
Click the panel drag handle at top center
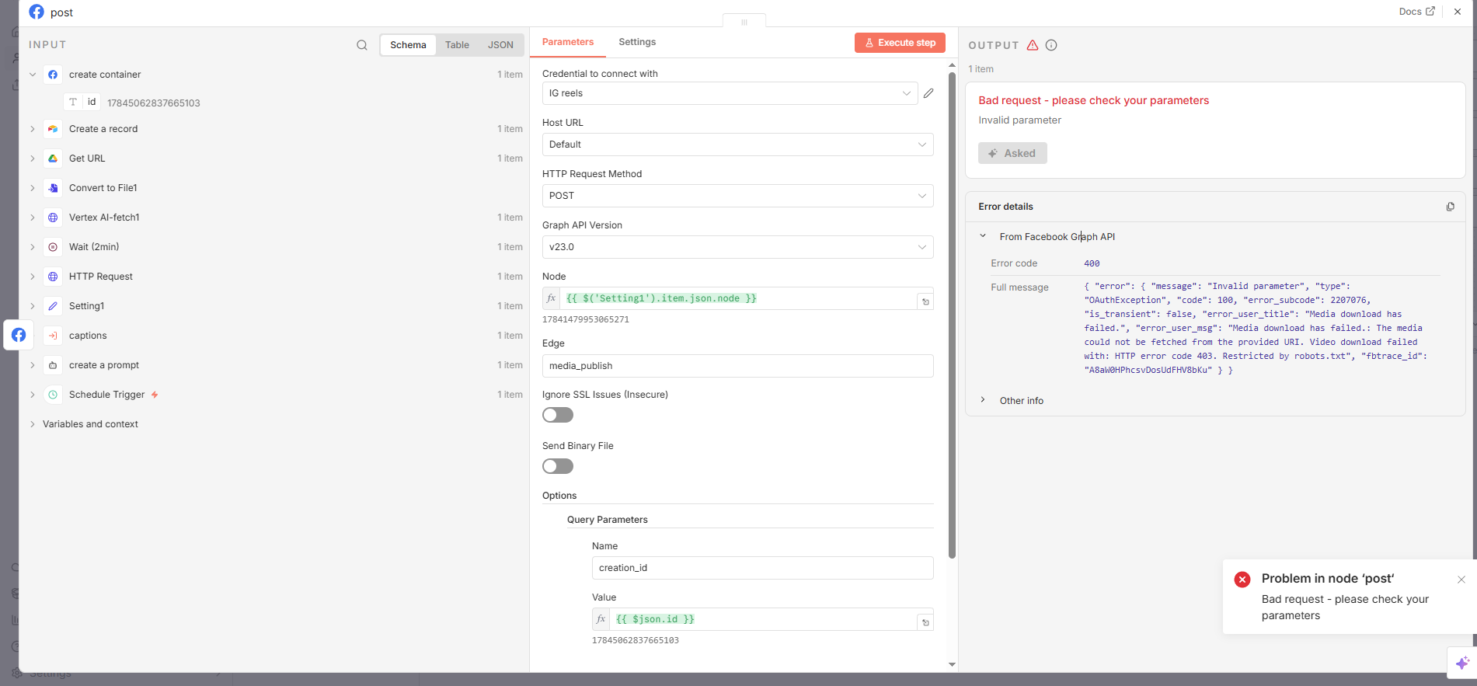tap(744, 22)
